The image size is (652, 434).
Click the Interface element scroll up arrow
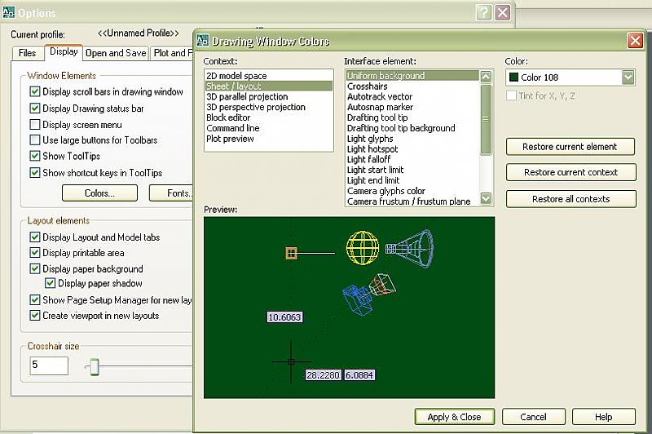pyautogui.click(x=486, y=77)
